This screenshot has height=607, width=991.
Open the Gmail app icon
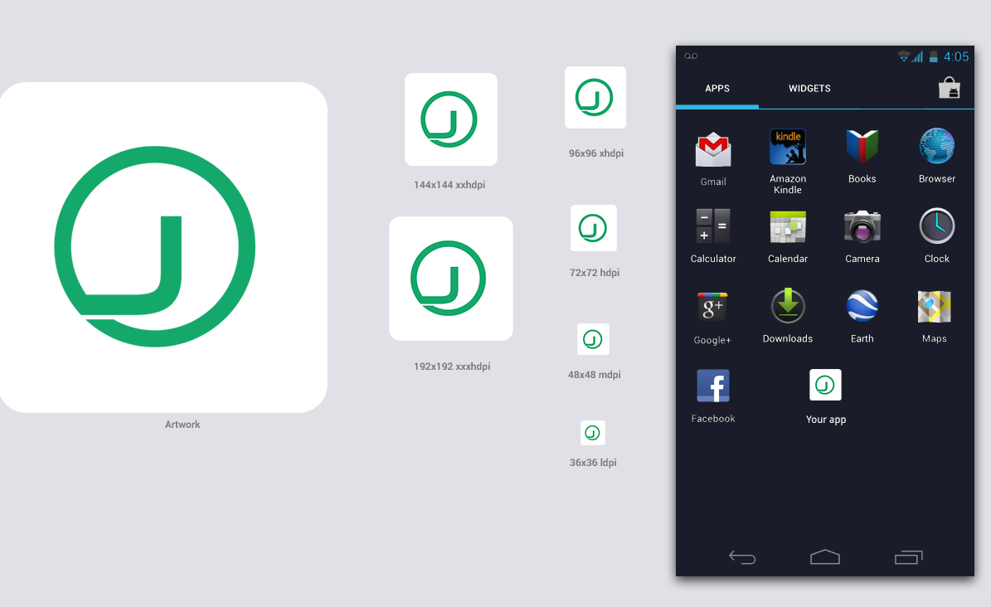pos(713,150)
